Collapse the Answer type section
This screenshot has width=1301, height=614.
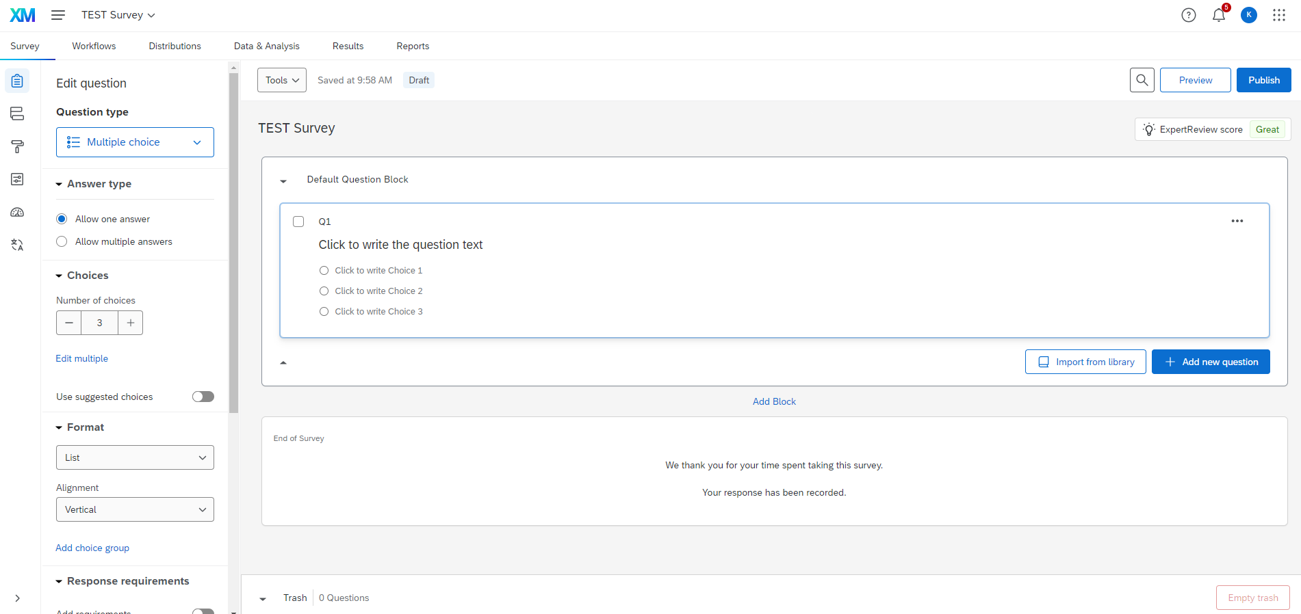click(x=59, y=184)
